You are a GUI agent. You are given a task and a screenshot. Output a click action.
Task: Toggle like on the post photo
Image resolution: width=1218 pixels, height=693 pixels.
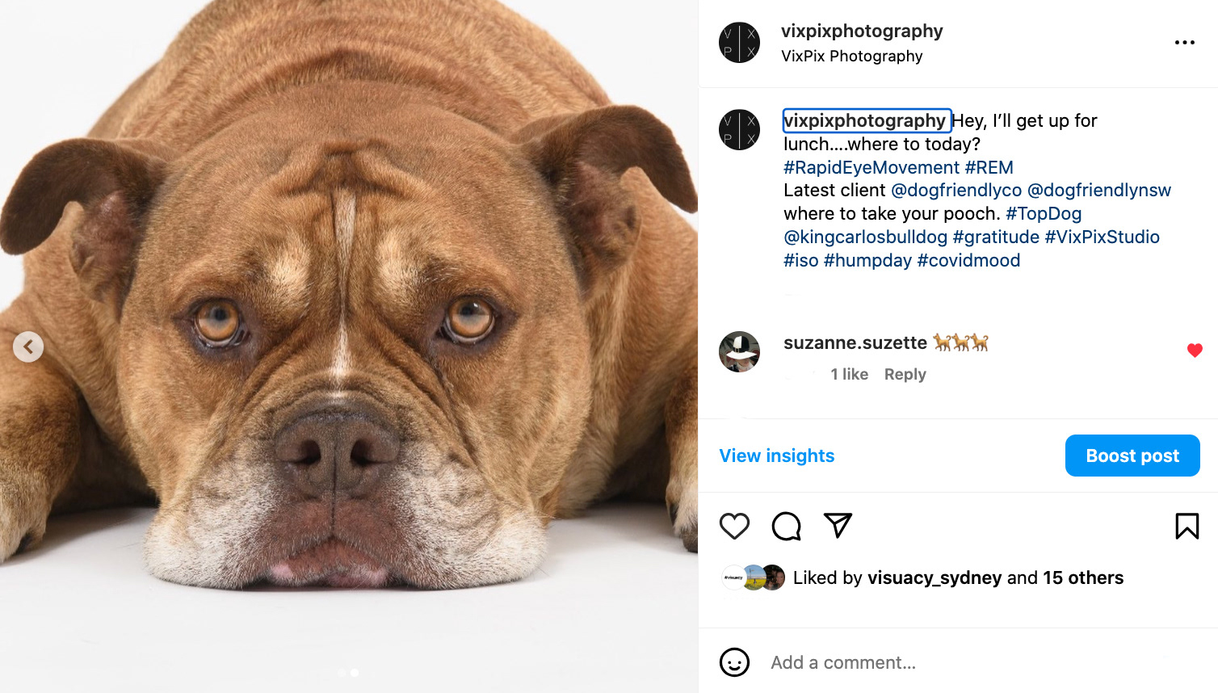click(x=347, y=323)
